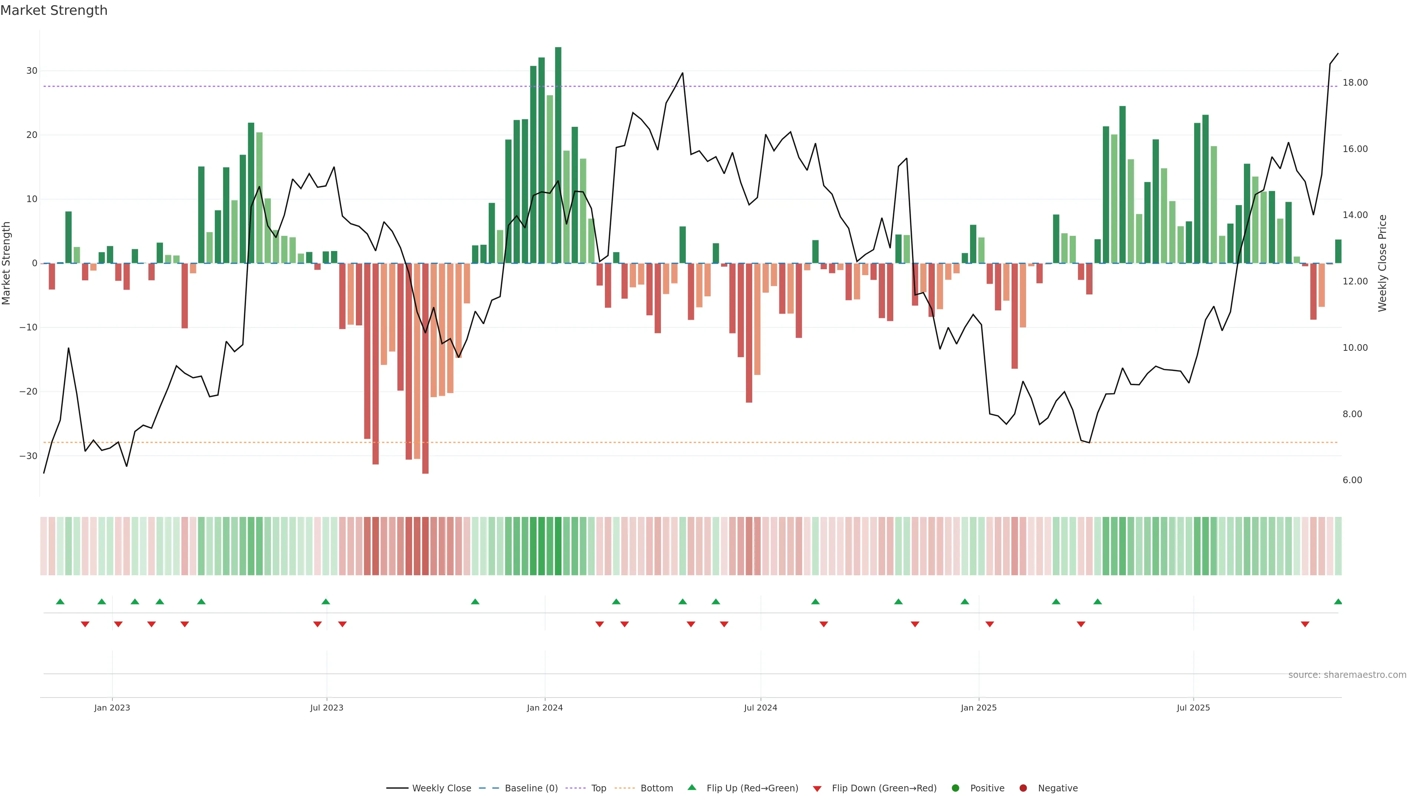Image resolution: width=1425 pixels, height=801 pixels.
Task: Click the Market Strength chart title
Action: (x=54, y=10)
